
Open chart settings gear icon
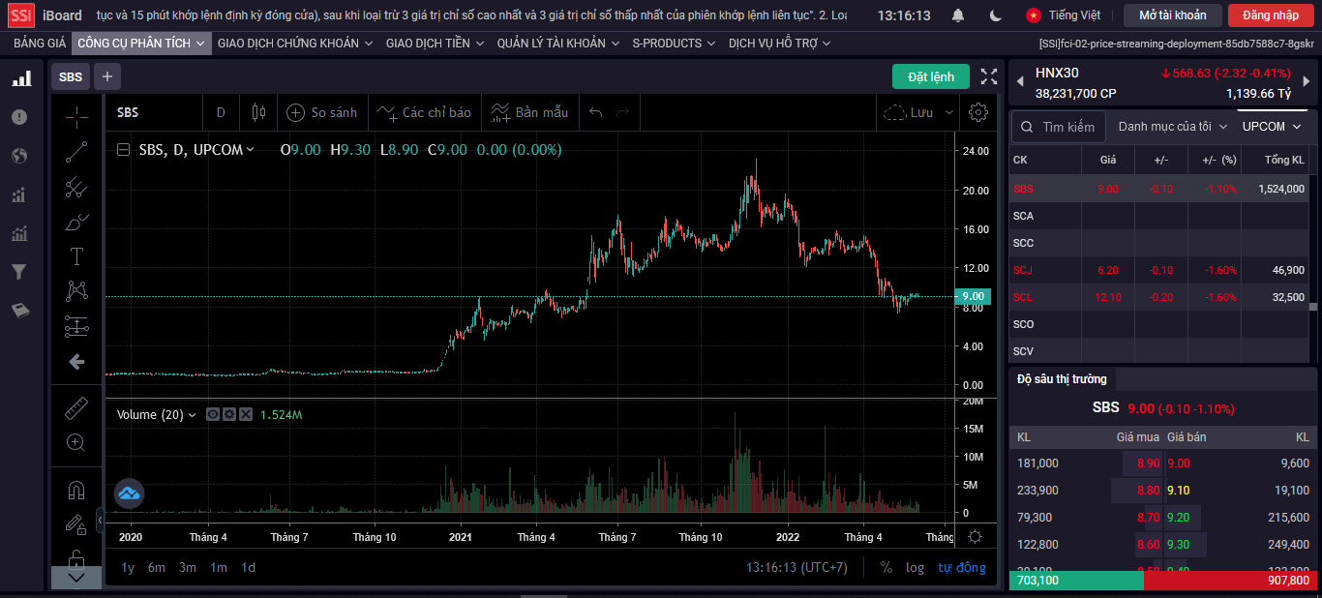tap(978, 112)
